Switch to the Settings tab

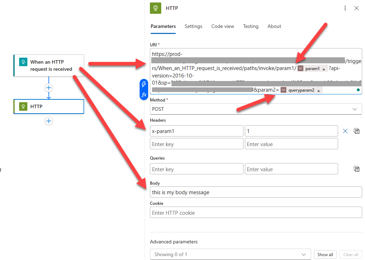[193, 26]
